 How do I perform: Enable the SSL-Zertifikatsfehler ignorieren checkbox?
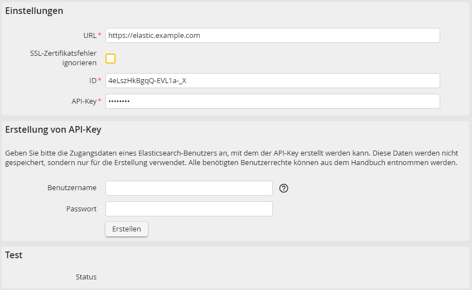(x=110, y=59)
